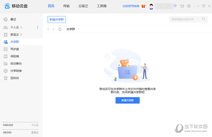Click the clock icon beside 最近

click(6, 19)
